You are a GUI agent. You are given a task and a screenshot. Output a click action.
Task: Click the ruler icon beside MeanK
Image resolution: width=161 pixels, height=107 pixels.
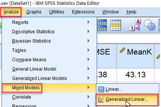[122, 50]
